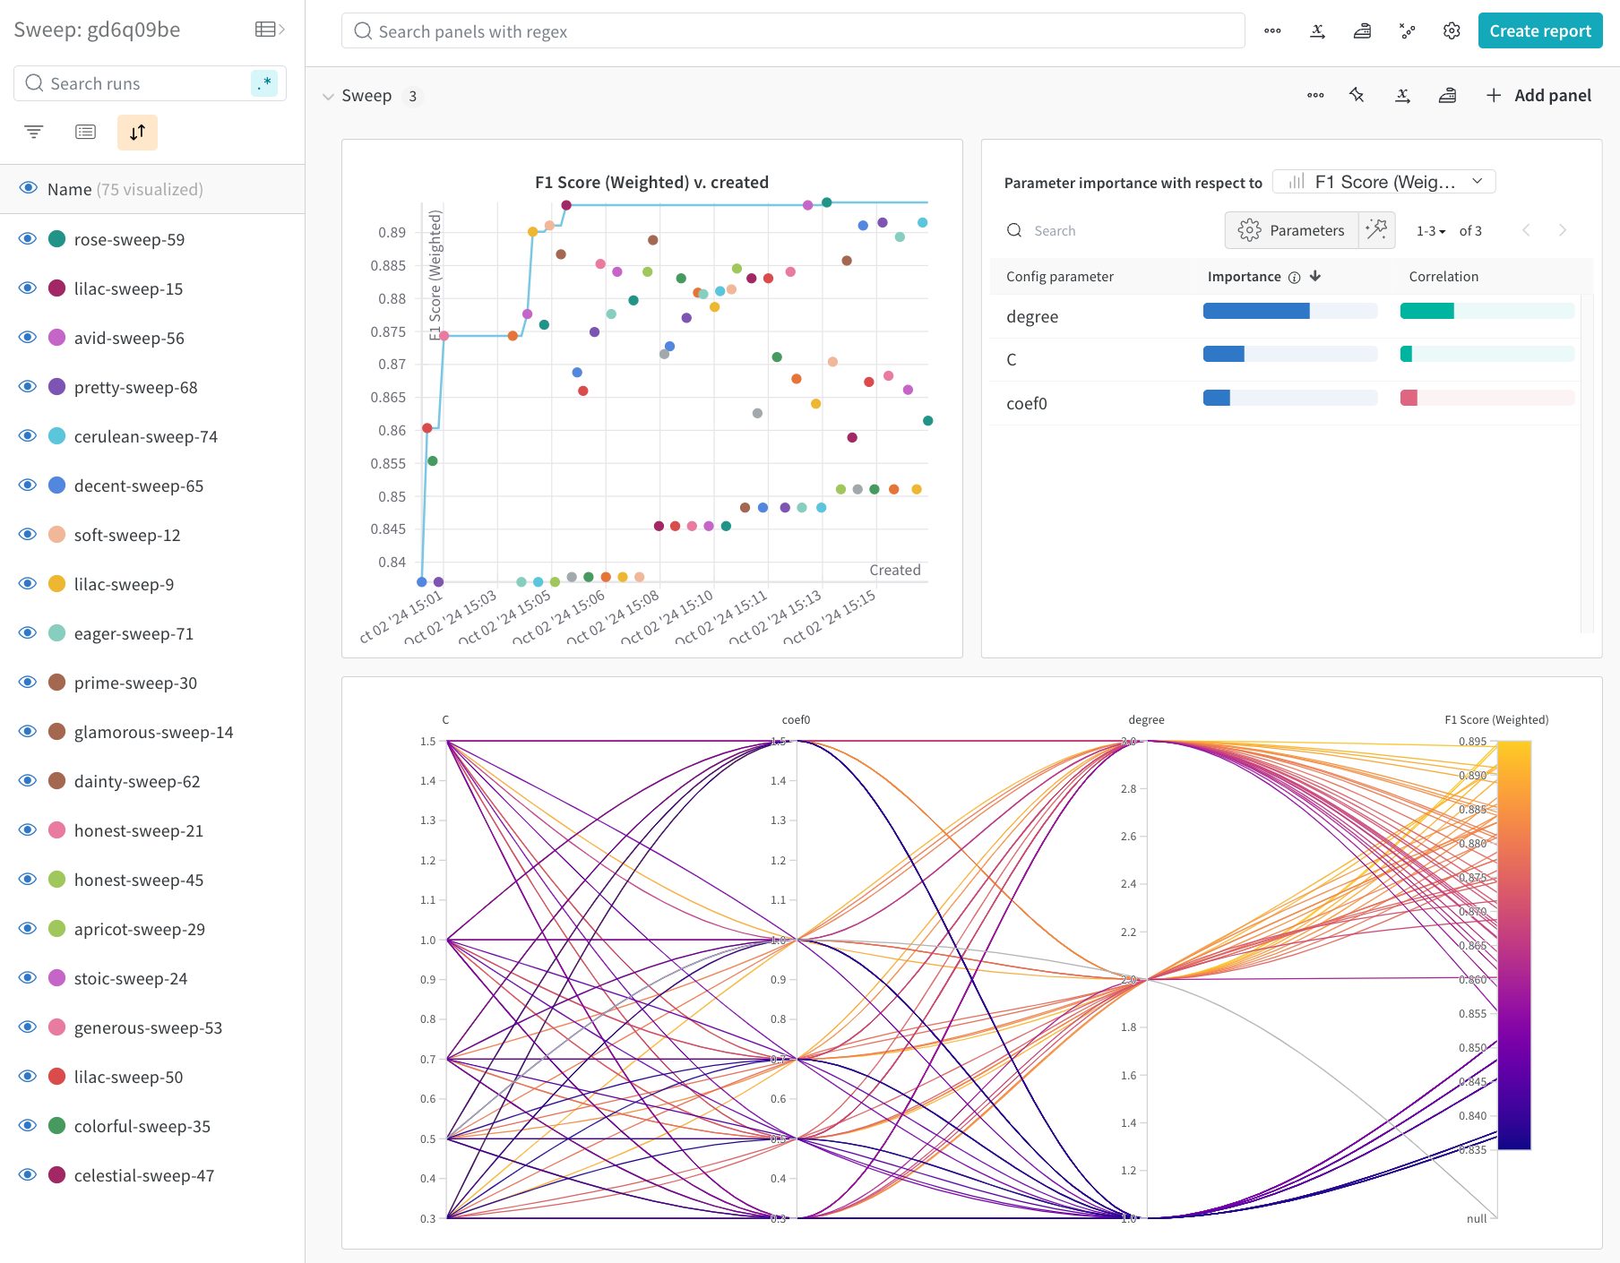This screenshot has height=1263, width=1620.
Task: Click the Sweep section pin icon
Action: coord(1357,96)
